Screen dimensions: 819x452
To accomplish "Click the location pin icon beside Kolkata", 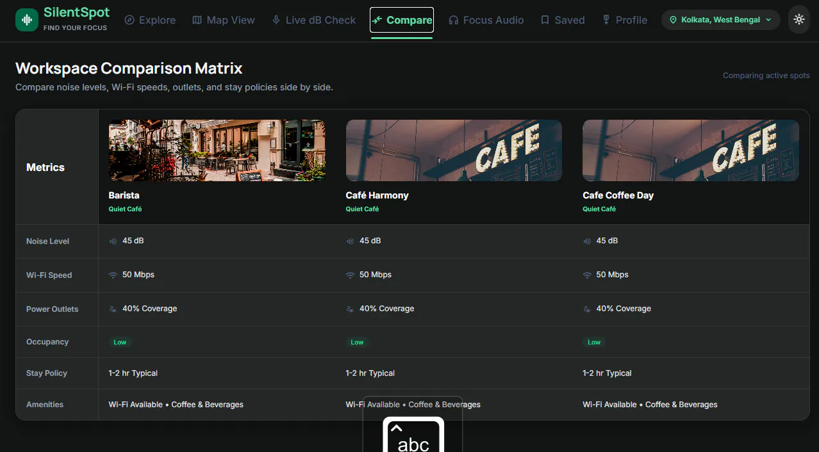I will click(x=673, y=20).
